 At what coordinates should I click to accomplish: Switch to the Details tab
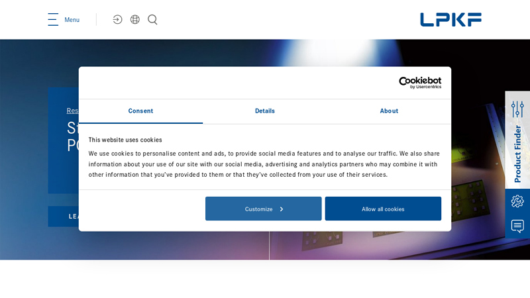[x=265, y=111]
